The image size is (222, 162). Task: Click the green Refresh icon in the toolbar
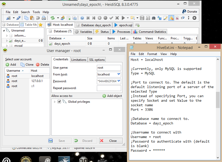coord(53,18)
